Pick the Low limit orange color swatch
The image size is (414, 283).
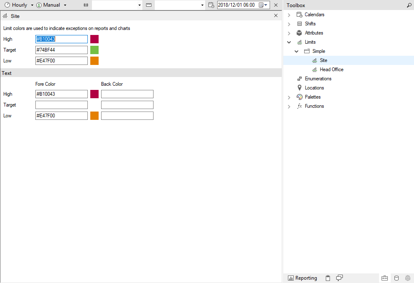(94, 61)
